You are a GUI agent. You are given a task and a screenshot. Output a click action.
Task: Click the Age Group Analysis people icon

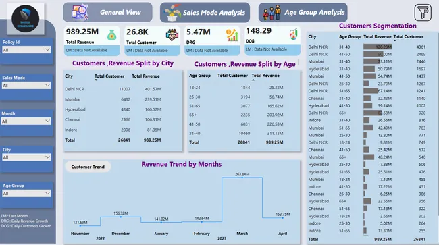point(272,13)
